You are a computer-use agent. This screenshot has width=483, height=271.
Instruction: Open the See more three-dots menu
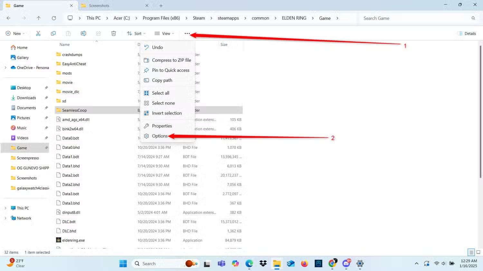coord(187,33)
